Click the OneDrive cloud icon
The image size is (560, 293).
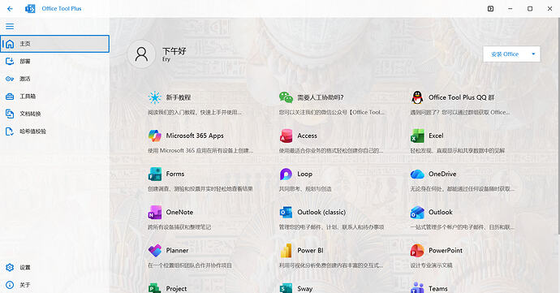point(417,174)
